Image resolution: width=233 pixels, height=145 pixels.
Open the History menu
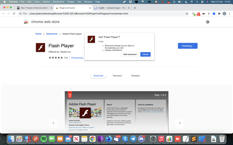click(46, 2)
